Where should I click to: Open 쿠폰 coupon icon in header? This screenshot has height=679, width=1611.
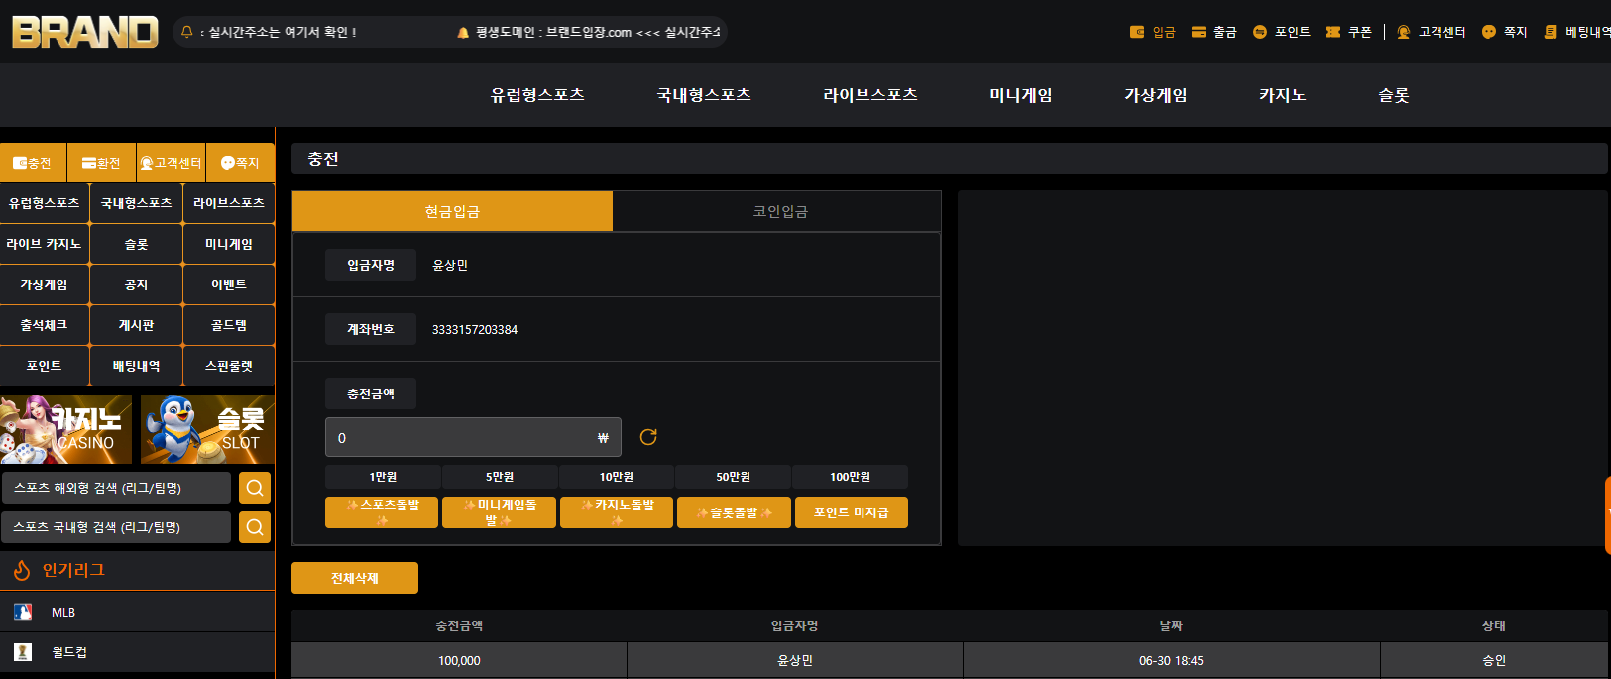[x=1348, y=32]
